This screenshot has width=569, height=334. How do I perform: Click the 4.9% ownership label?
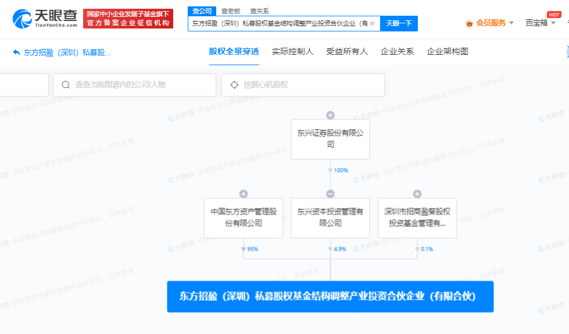pos(340,249)
